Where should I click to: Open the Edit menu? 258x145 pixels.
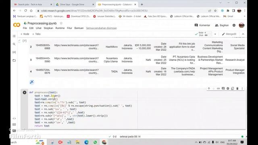click(31, 28)
